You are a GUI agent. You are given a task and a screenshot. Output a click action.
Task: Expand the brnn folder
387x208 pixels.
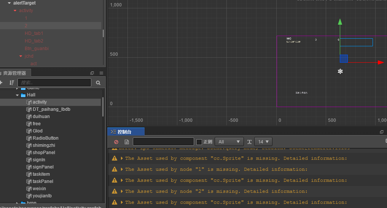(x=17, y=203)
